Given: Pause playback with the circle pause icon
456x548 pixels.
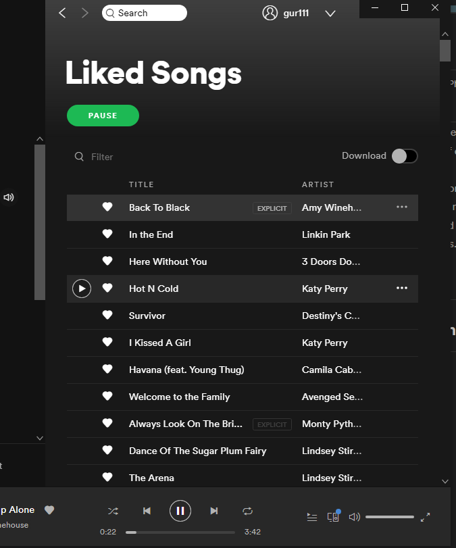Looking at the screenshot, I should tap(180, 511).
